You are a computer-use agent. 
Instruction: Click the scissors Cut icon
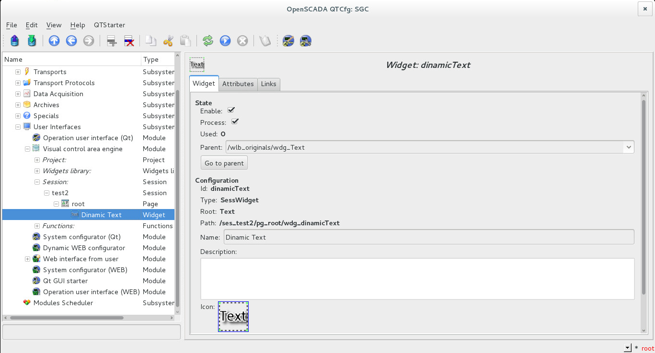168,41
